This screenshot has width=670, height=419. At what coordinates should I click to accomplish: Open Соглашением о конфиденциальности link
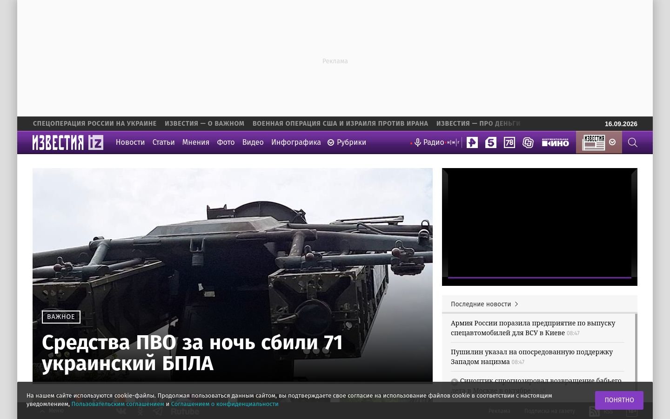(x=225, y=404)
